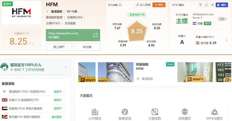Open 英國 FCA 直通牌照(STP) regulation row
The height and width of the screenshot is (121, 232).
coord(34,100)
